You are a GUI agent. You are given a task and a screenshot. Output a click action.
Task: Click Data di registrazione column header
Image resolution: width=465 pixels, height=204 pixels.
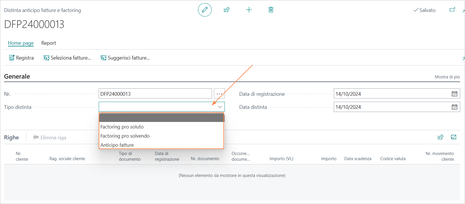[x=167, y=156]
